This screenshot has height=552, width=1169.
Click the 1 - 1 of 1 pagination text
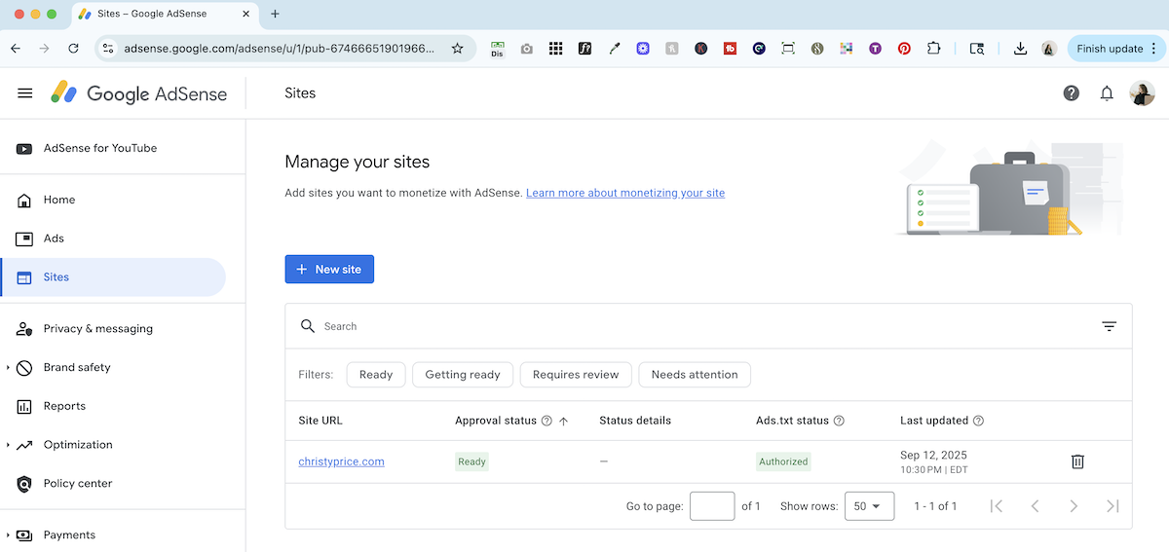click(935, 506)
